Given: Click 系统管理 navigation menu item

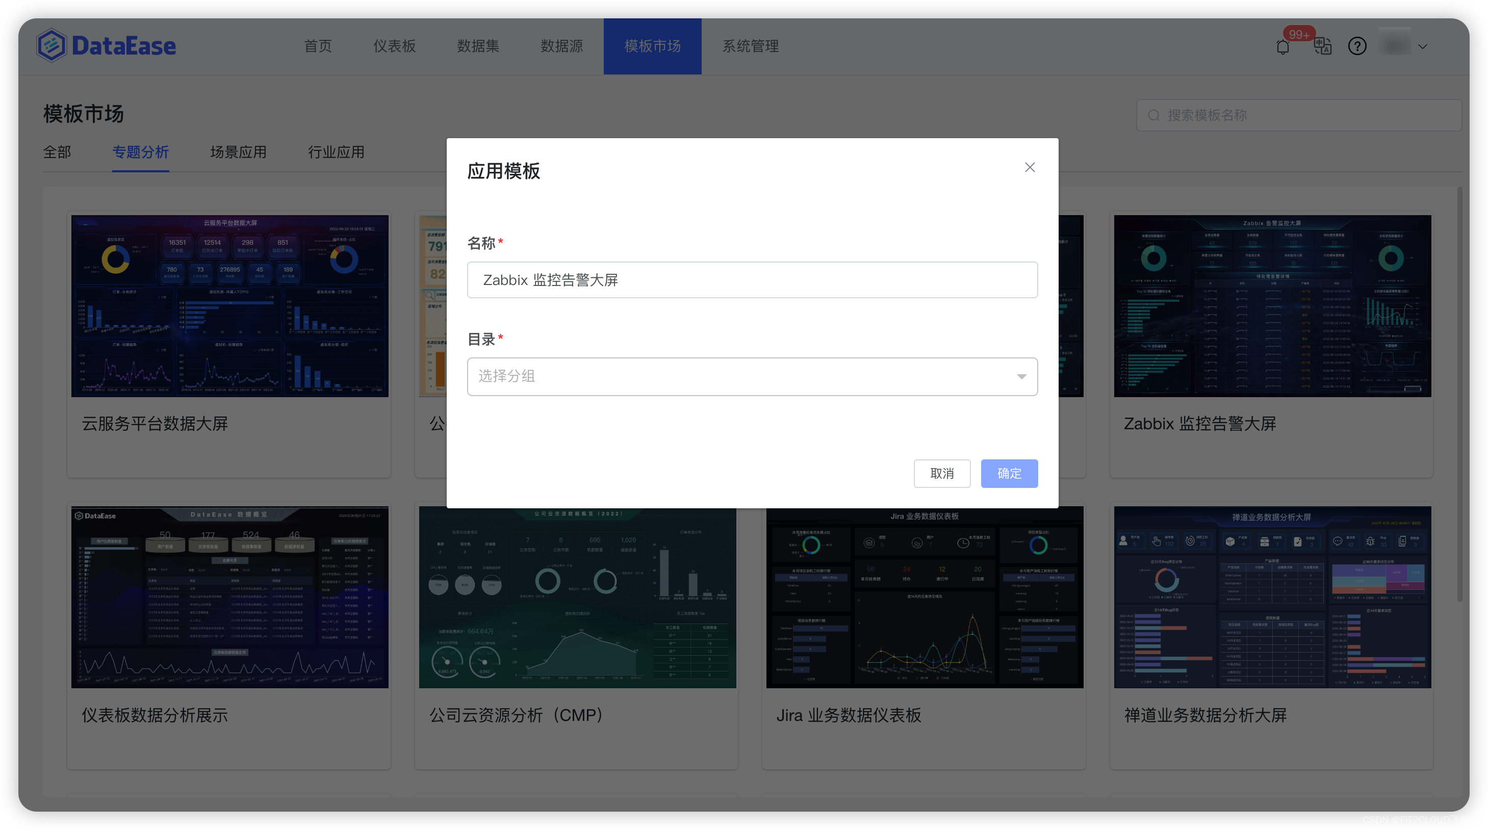Looking at the screenshot, I should 750,45.
